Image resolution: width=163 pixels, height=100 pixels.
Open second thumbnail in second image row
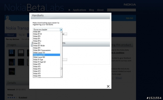tap(21, 62)
